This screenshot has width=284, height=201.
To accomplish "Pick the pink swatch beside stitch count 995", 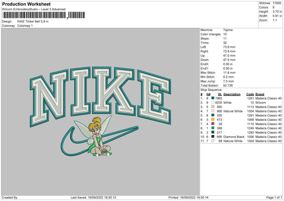I will [213, 107].
